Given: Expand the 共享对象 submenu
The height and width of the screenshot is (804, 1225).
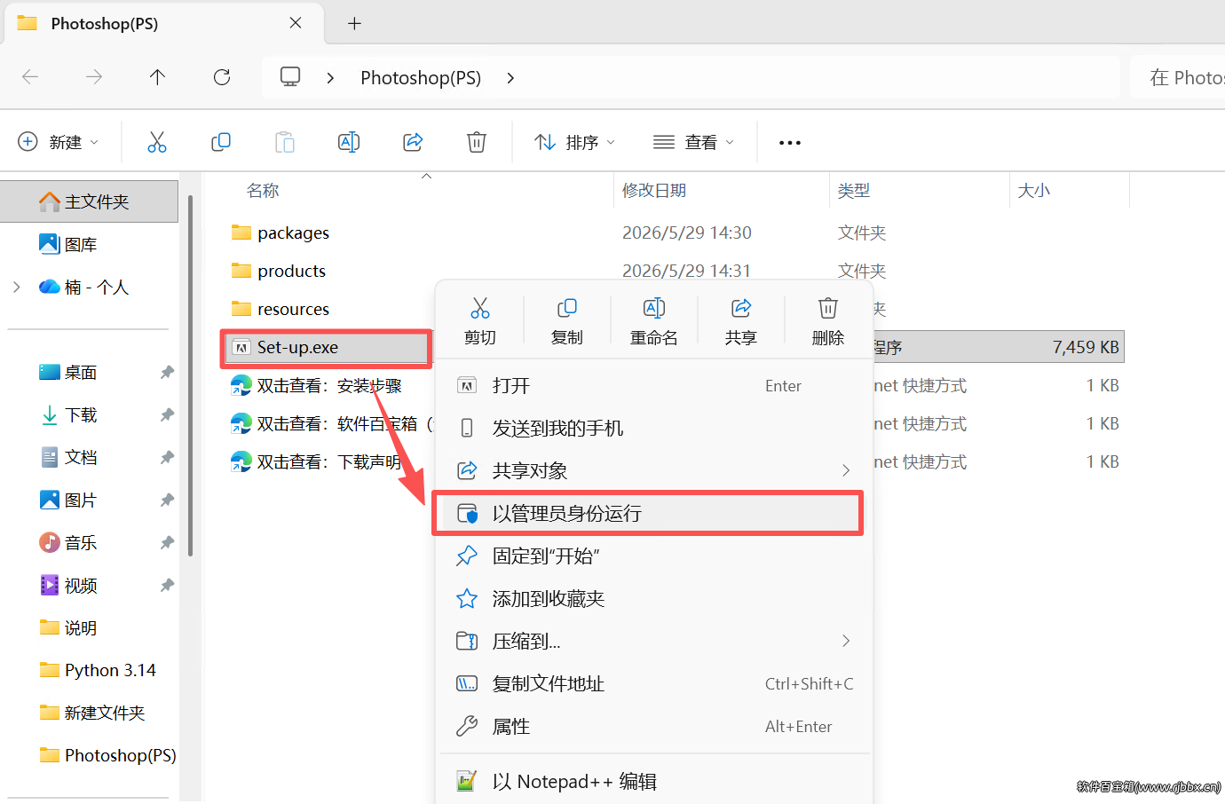Looking at the screenshot, I should point(846,470).
